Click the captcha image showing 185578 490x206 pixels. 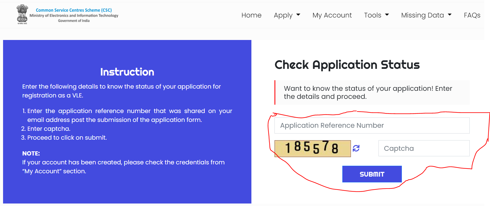tap(313, 149)
